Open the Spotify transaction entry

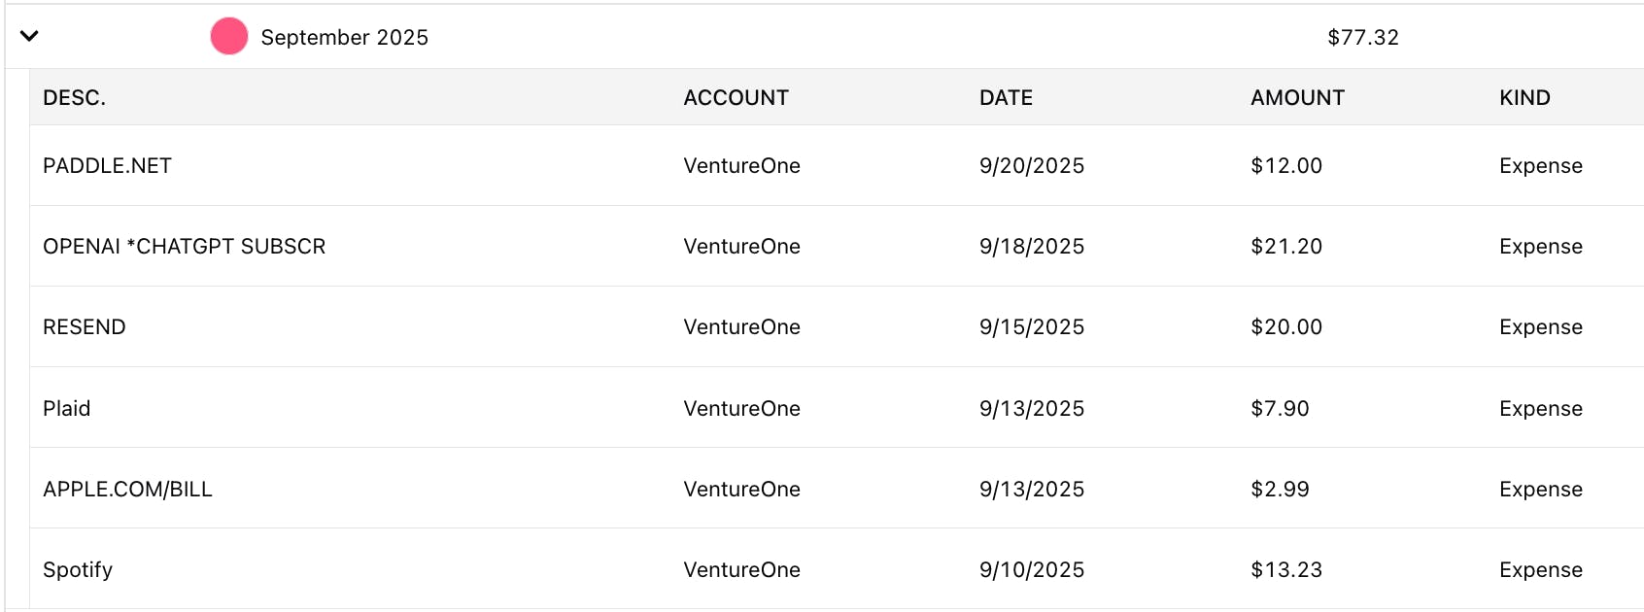click(x=78, y=570)
